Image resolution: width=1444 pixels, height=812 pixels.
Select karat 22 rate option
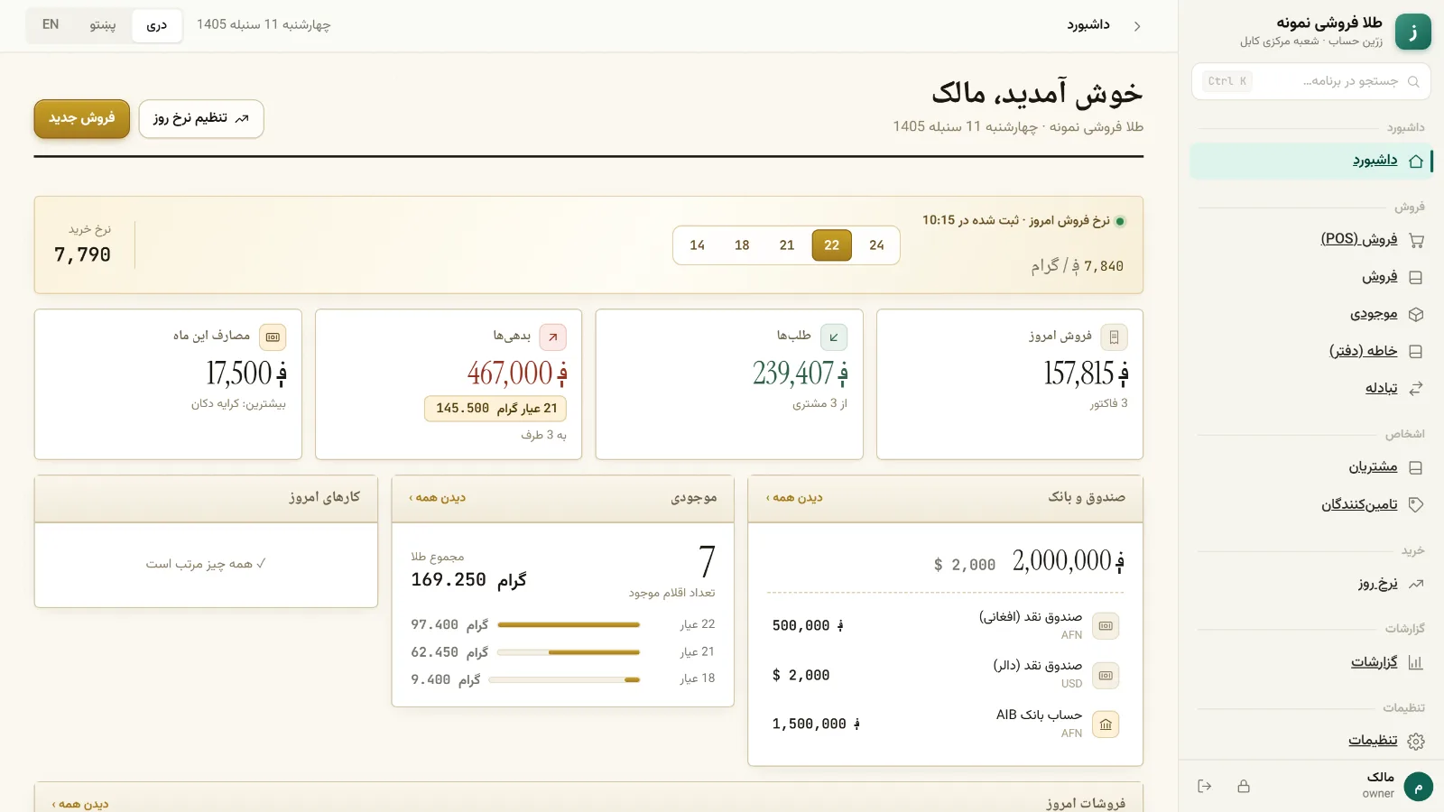click(x=832, y=245)
